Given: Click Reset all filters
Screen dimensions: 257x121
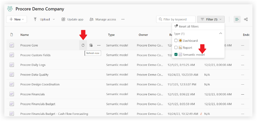Looking at the screenshot, I should [x=186, y=26].
